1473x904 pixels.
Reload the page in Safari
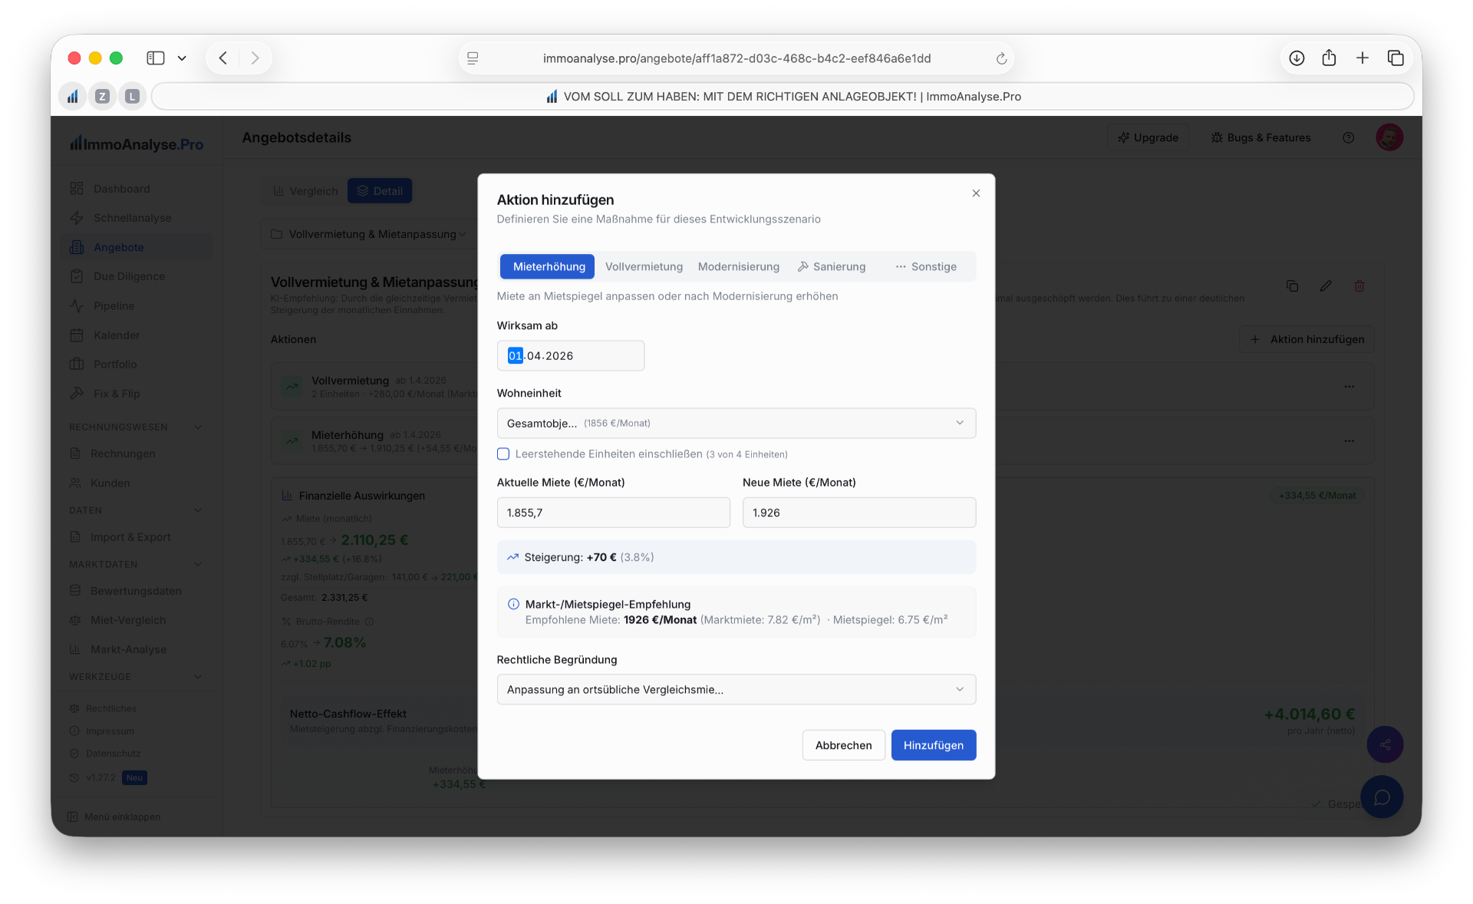[x=1001, y=58]
